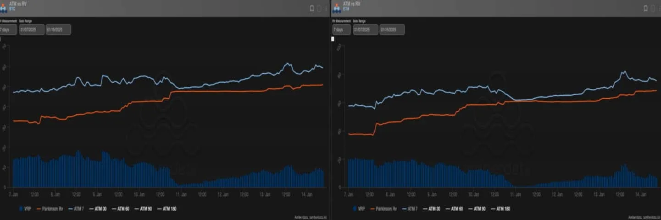This screenshot has height=220, width=661.
Task: Click the ETH panel bookmark icon
Action: [x=645, y=8]
